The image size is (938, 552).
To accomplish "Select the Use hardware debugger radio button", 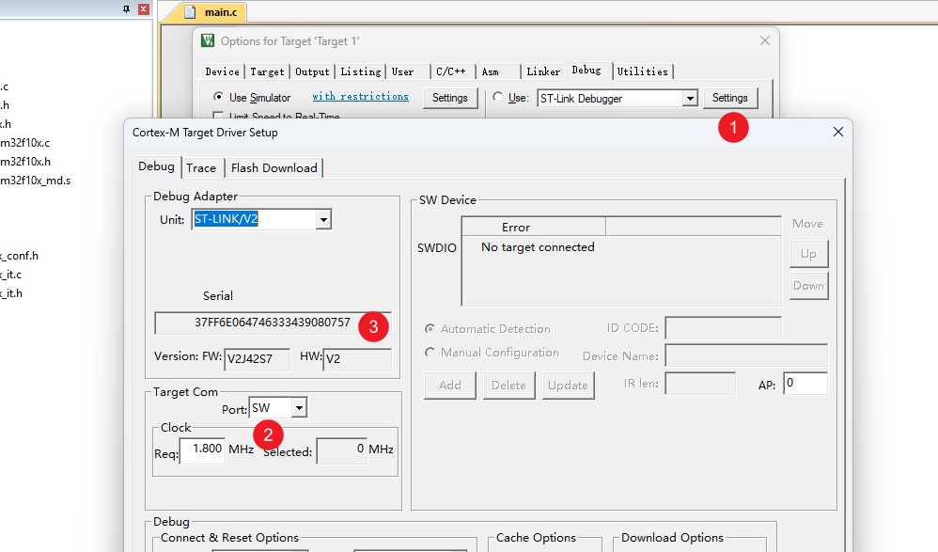I will click(x=498, y=97).
